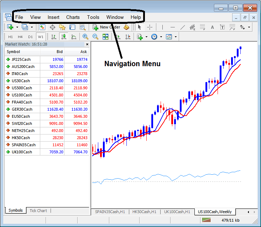The height and width of the screenshot is (227, 261).
Task: Open the File menu
Action: tap(19, 17)
